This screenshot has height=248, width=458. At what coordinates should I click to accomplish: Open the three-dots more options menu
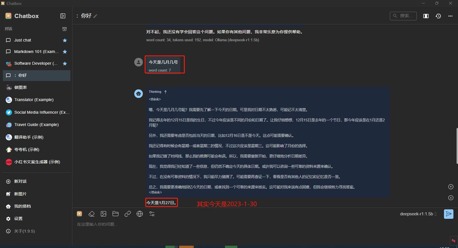(450, 16)
